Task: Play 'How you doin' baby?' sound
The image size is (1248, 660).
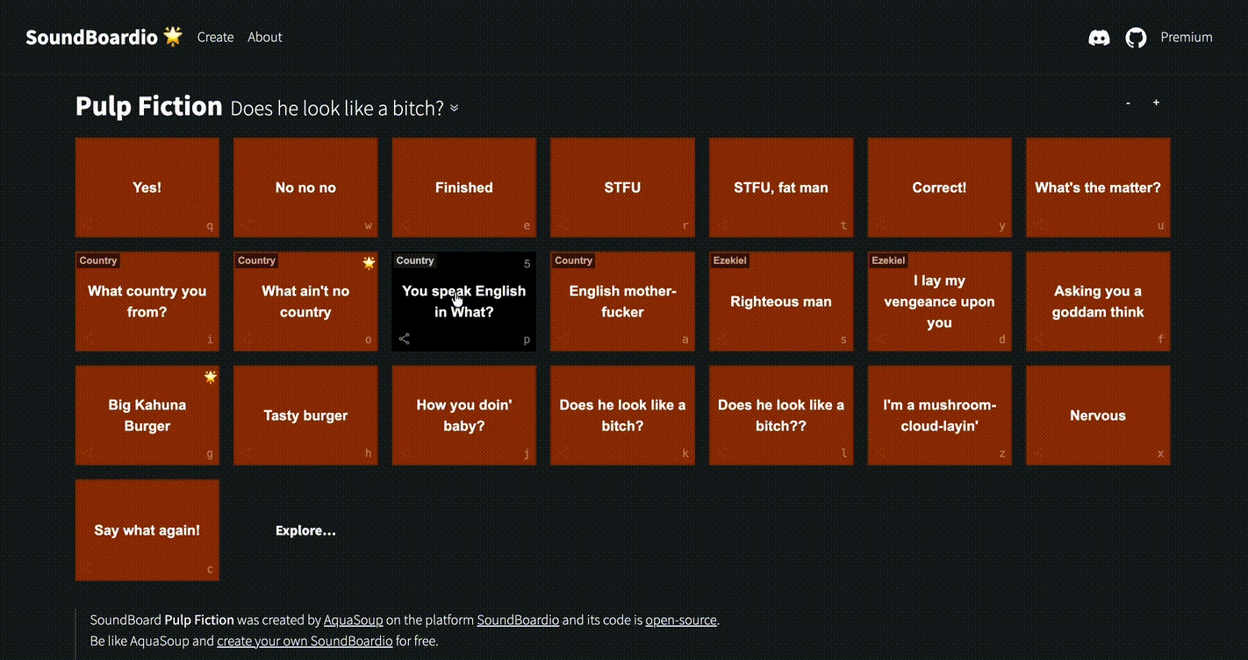Action: [464, 415]
